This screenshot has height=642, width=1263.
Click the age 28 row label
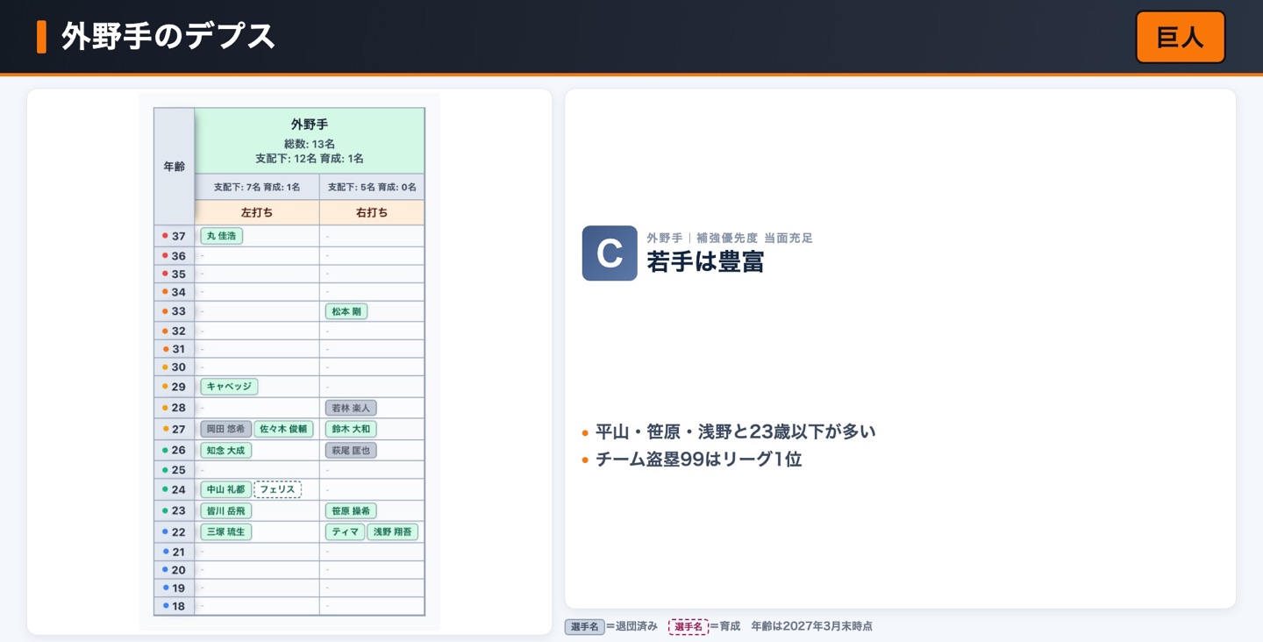point(175,408)
